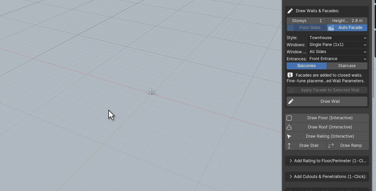Screen dimensions: 376x191
Task: Click 'Facades are added to closed walls.' text
Action: tap(329, 75)
